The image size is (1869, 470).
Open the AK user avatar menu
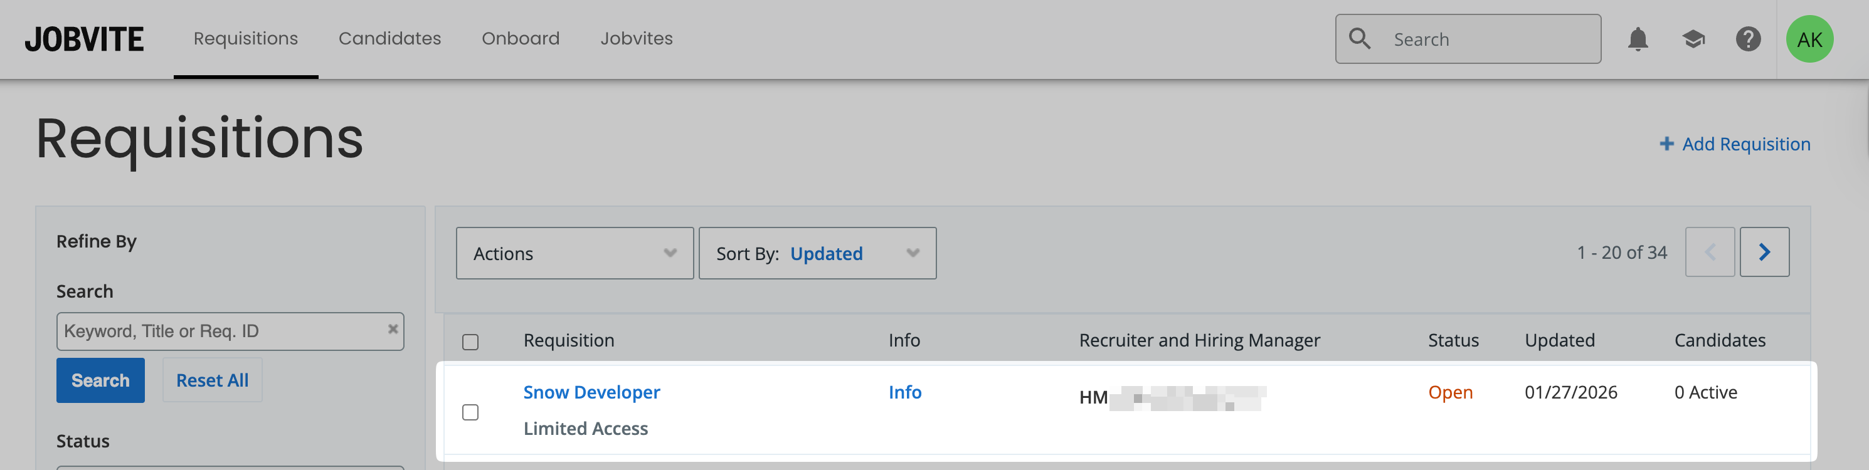[1809, 39]
